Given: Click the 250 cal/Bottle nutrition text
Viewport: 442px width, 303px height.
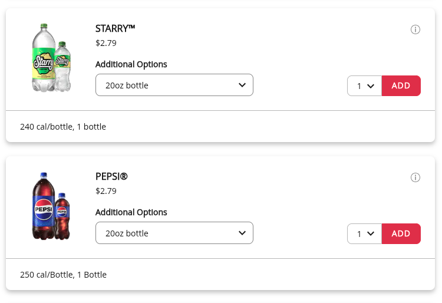Looking at the screenshot, I should click(x=63, y=275).
